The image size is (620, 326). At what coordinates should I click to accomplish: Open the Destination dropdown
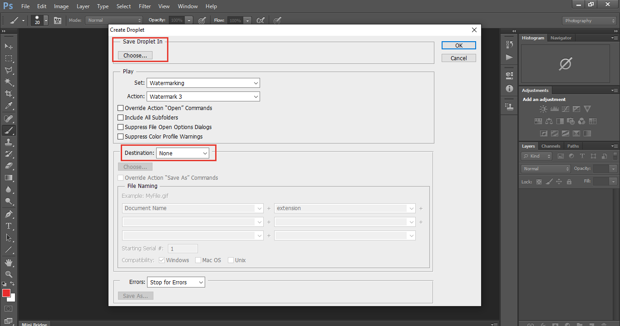coord(182,153)
